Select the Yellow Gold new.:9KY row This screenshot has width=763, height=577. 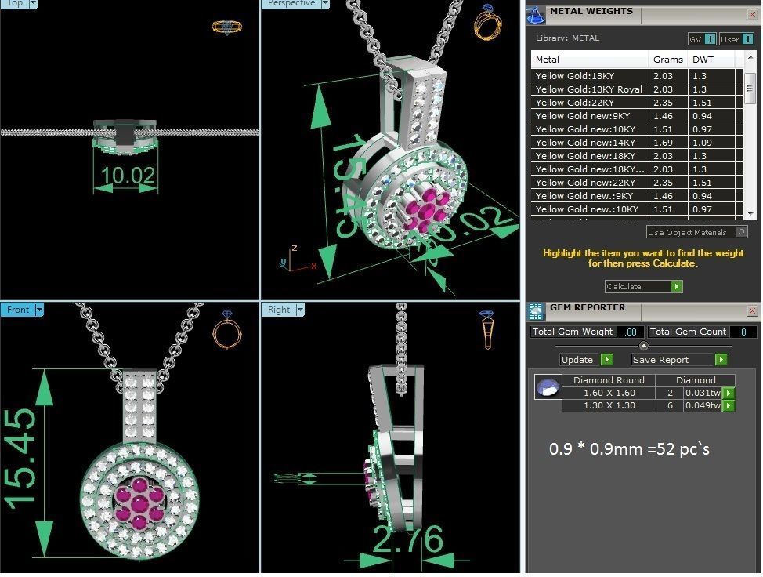637,196
